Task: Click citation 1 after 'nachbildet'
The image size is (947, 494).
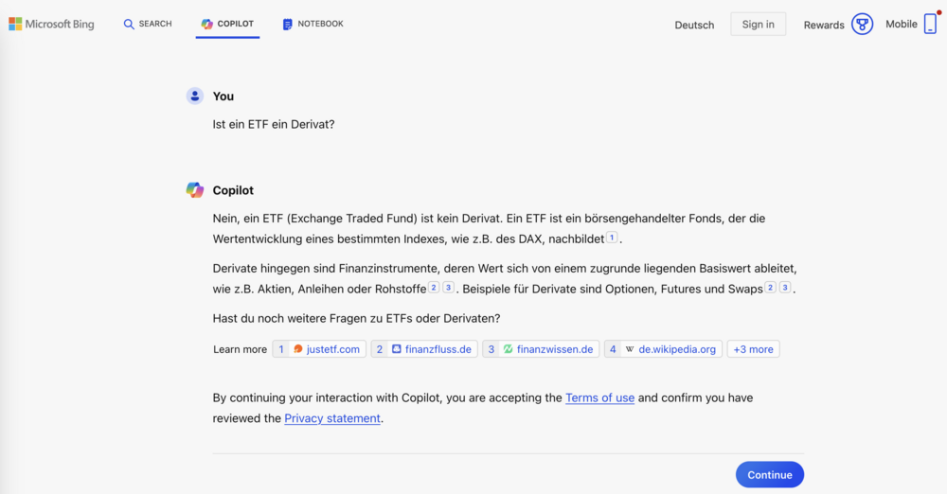Action: [612, 238]
